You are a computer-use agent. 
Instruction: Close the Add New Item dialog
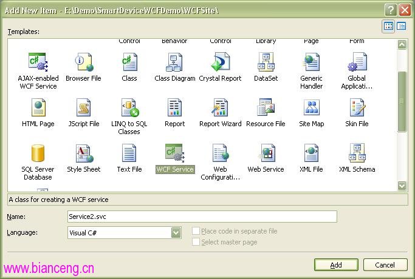(x=405, y=10)
